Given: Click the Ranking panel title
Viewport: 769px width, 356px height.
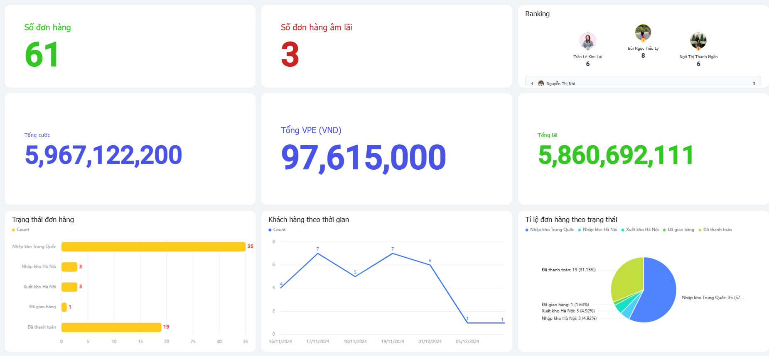Looking at the screenshot, I should click(537, 14).
